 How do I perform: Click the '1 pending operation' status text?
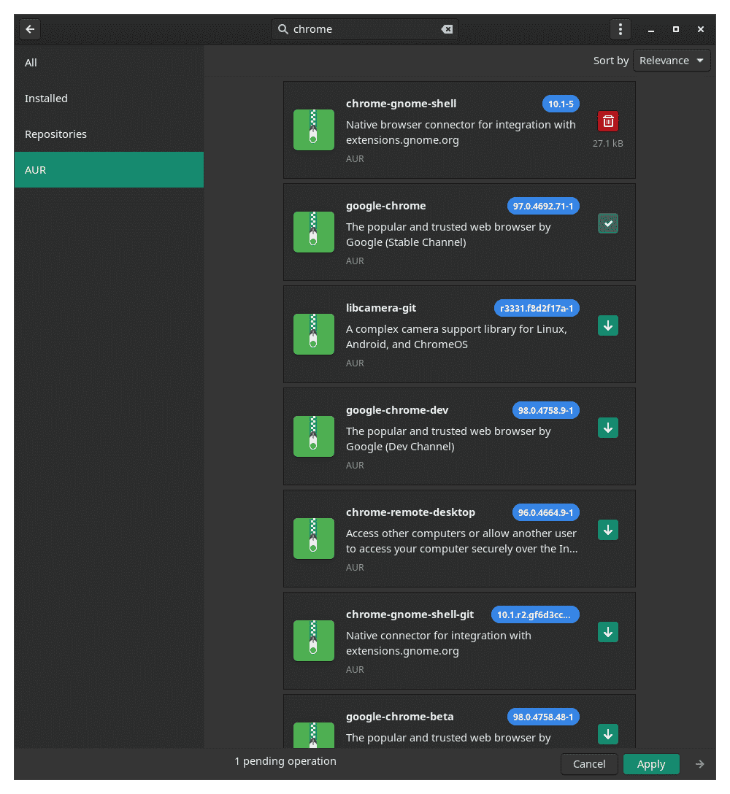(x=285, y=761)
